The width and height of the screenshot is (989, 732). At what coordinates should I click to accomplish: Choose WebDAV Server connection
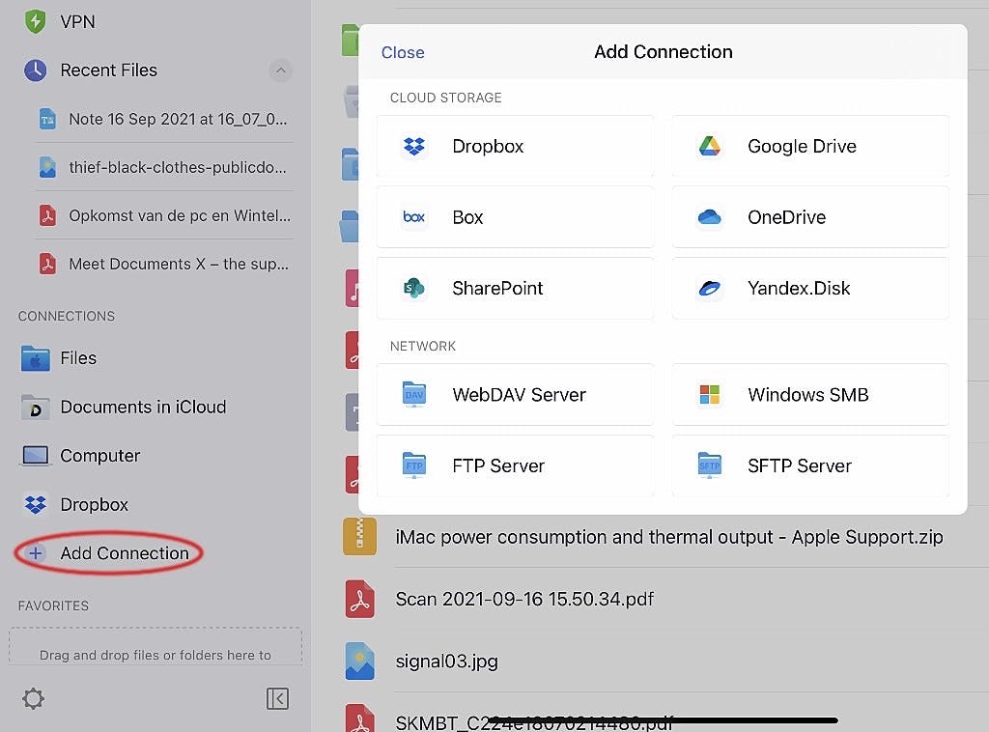pos(515,394)
